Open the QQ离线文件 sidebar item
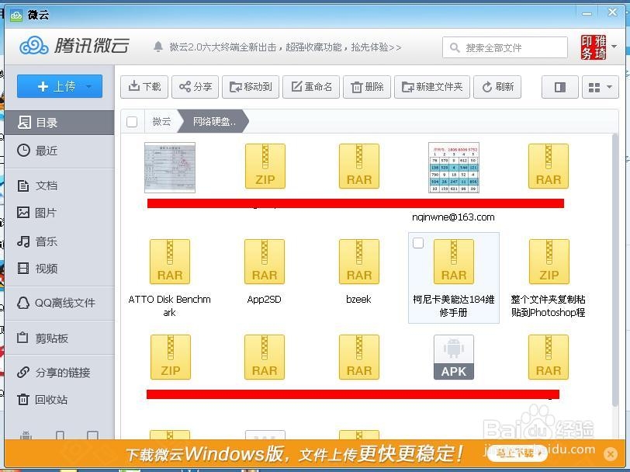Viewport: 630px width, 472px height. point(60,303)
